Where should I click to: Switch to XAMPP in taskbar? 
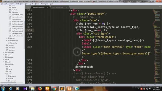[x=69, y=89]
